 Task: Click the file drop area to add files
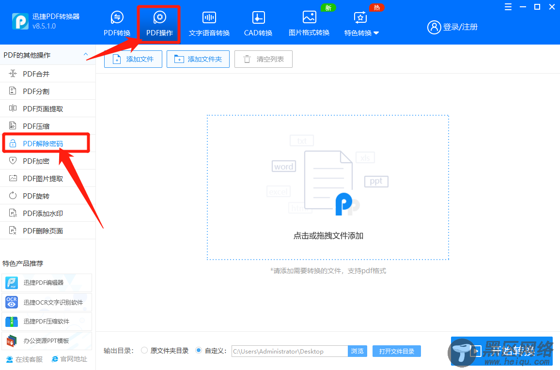(328, 187)
